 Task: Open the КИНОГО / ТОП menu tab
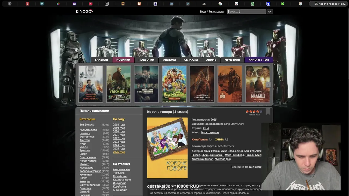click(258, 60)
